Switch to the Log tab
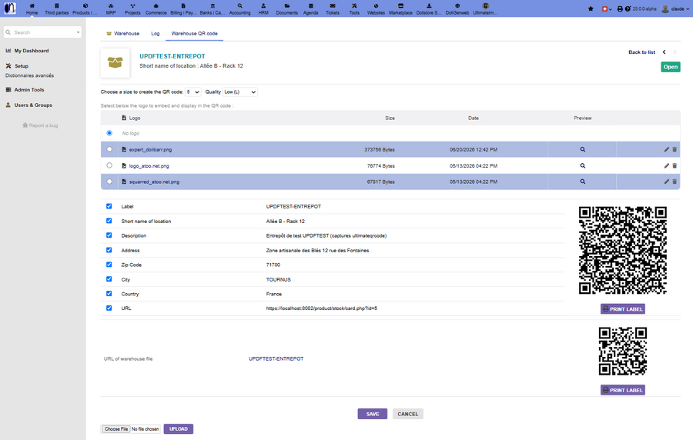 (155, 34)
